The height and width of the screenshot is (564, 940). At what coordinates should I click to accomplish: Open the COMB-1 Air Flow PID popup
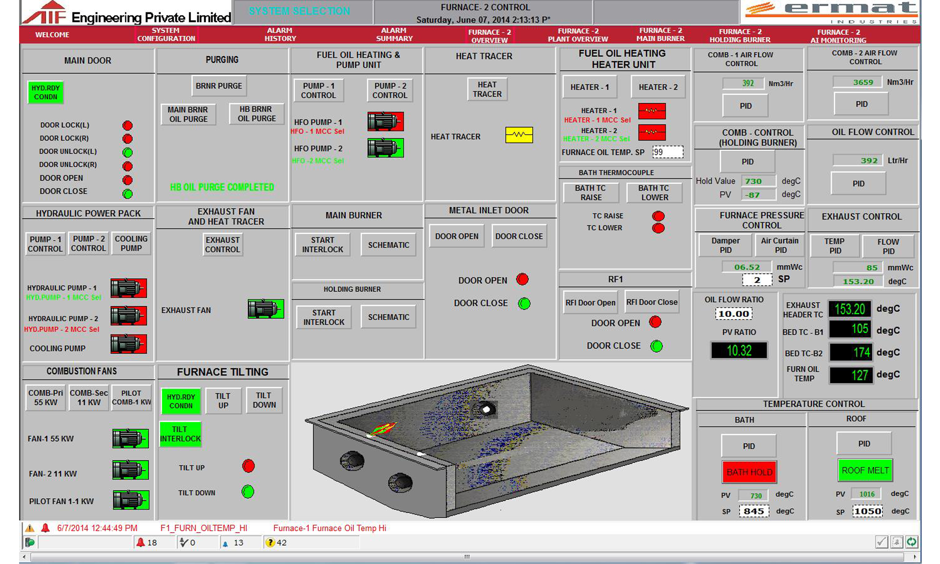point(745,106)
